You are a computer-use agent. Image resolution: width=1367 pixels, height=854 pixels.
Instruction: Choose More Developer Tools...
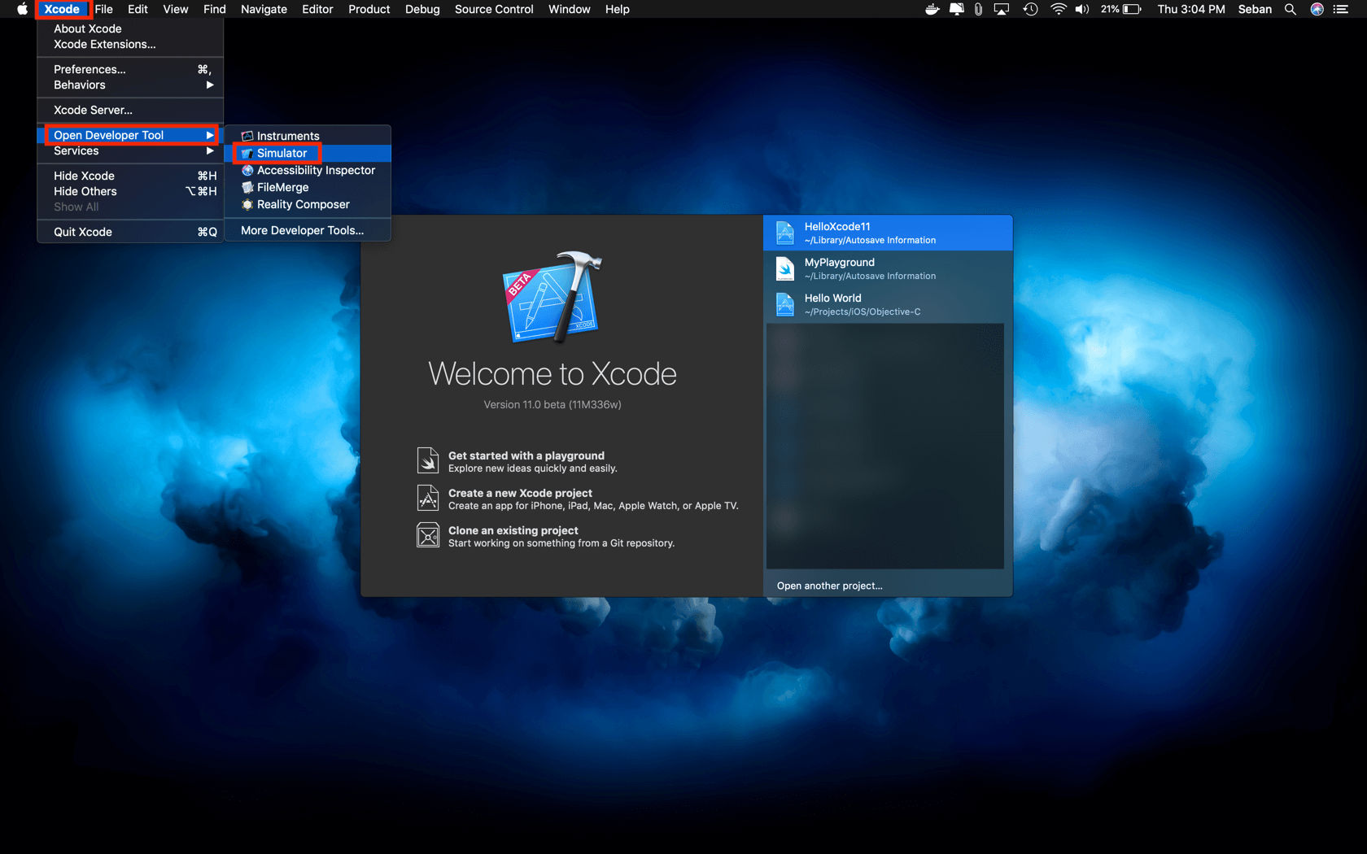(x=308, y=230)
